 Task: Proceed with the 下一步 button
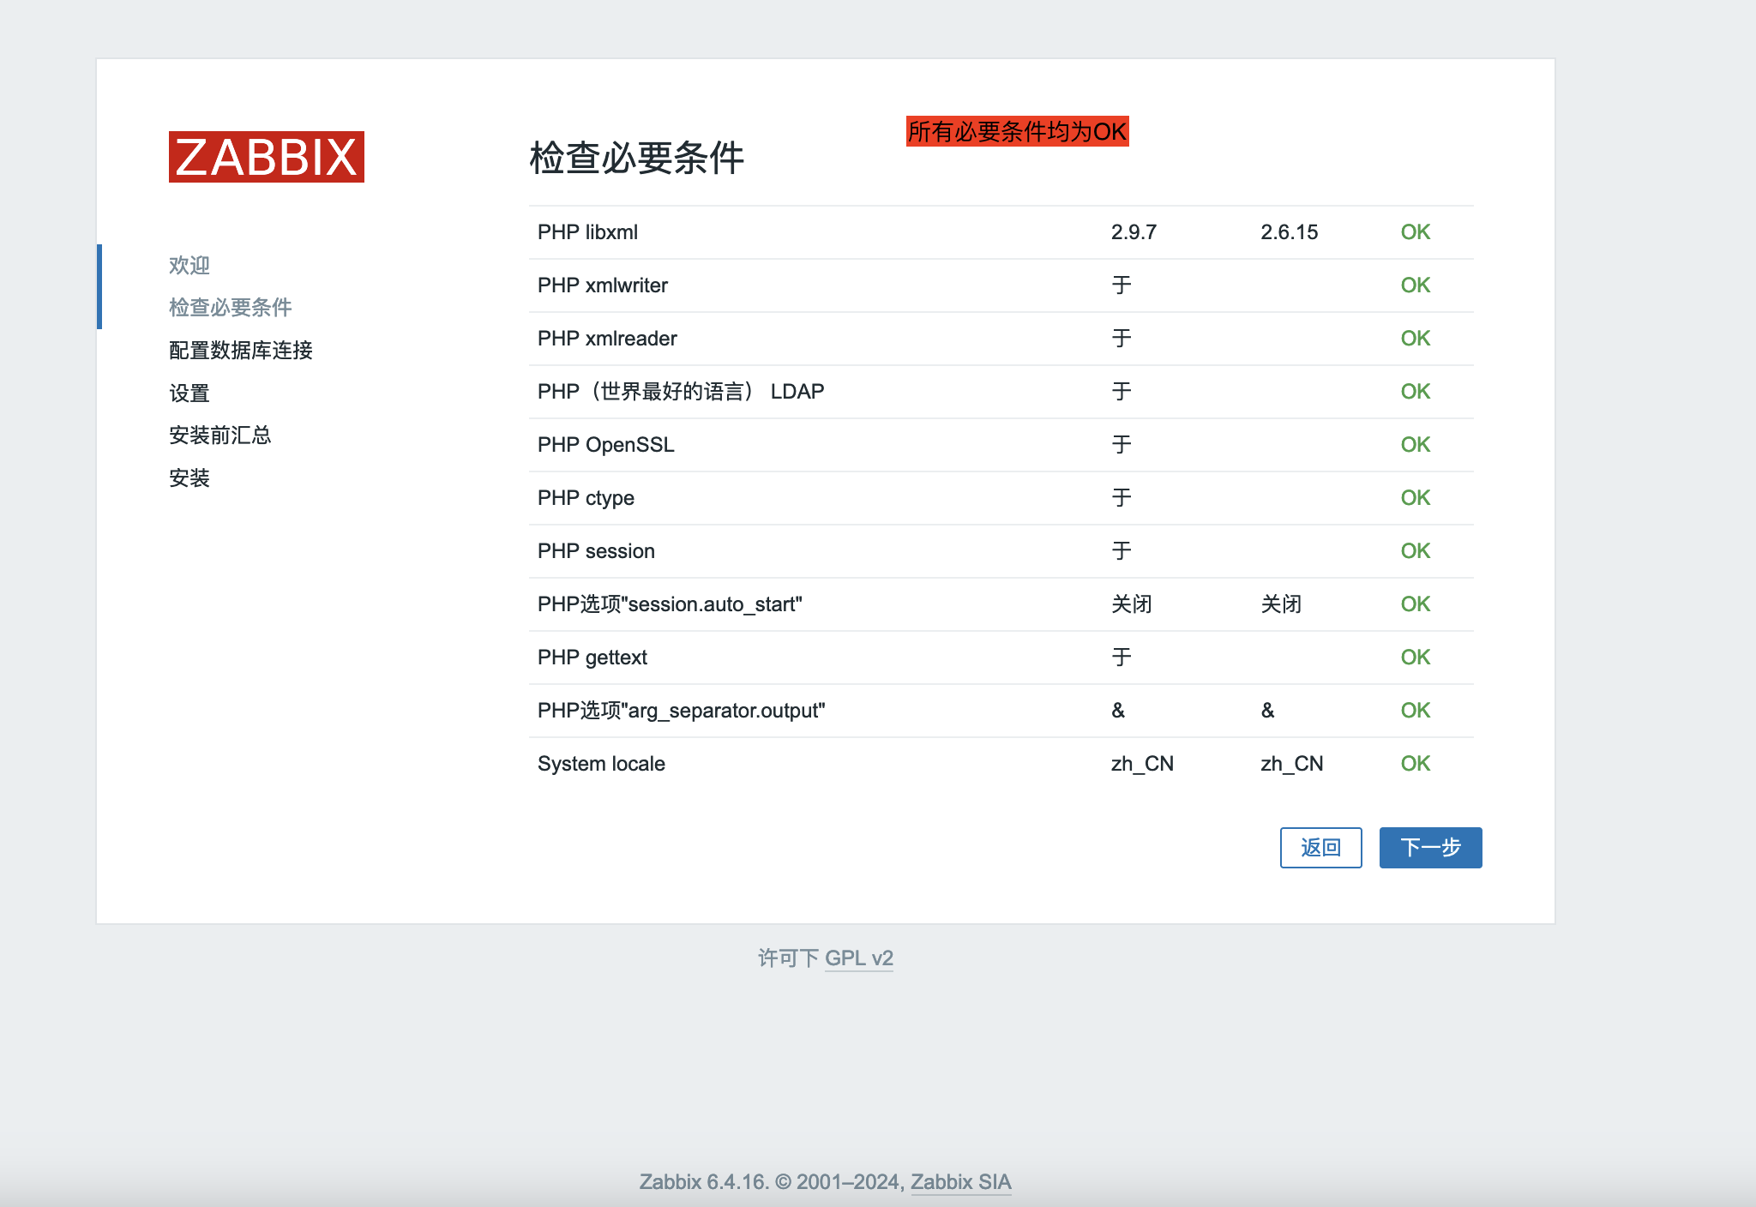(x=1430, y=848)
